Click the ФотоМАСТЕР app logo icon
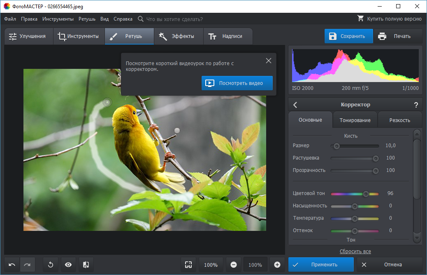This screenshot has width=427, height=275. (7, 6)
